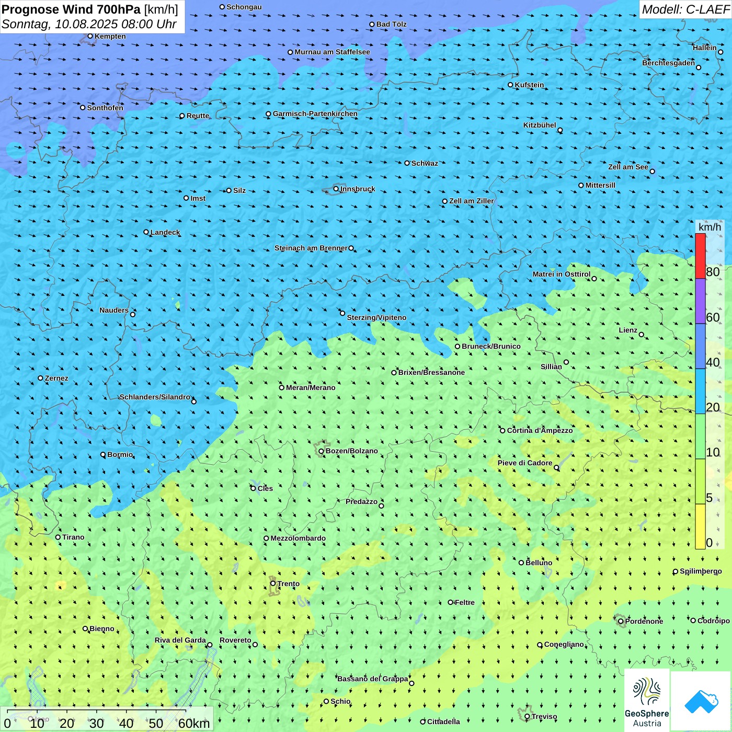Screen dimensions: 732x732
Task: Click the red 80 km/h legend swatch
Action: [x=700, y=256]
